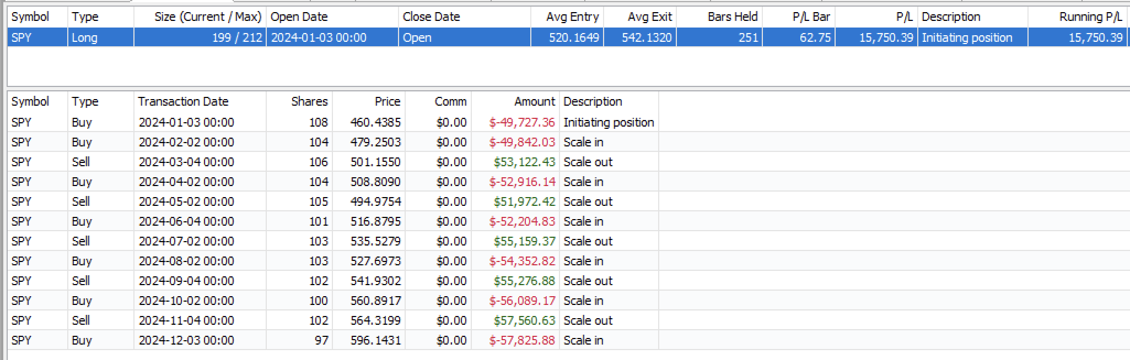
Task: Select the Buy transaction dated 2024-02-02
Action: click(x=331, y=142)
